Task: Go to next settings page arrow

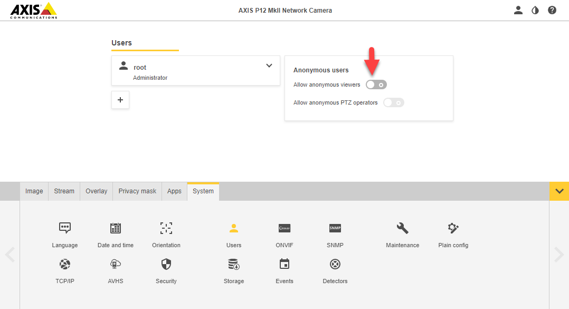Action: (559, 255)
